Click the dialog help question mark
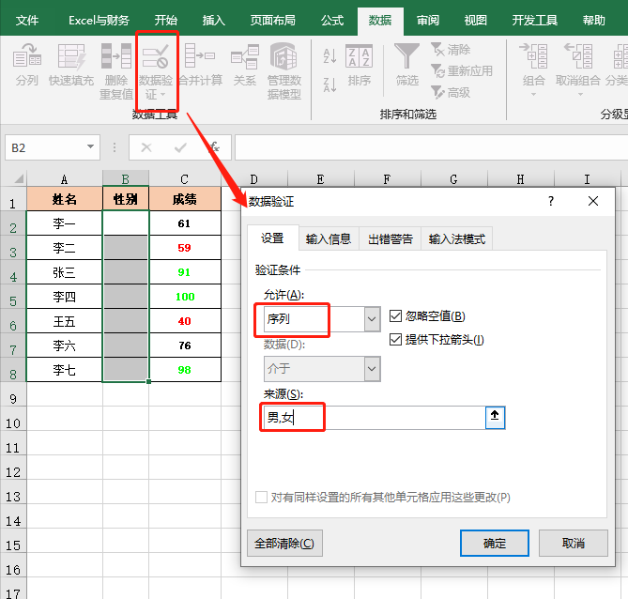 (x=551, y=201)
